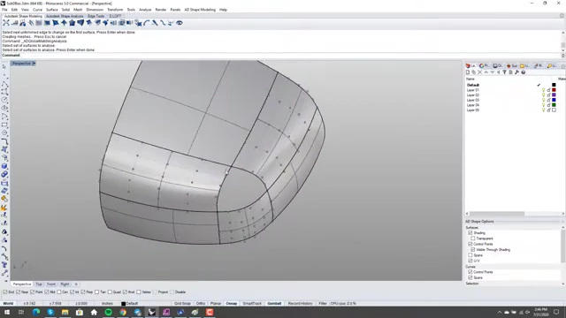566x318 pixels.
Task: Disable the Shading checkbox under Surfaces
Action: click(x=470, y=233)
